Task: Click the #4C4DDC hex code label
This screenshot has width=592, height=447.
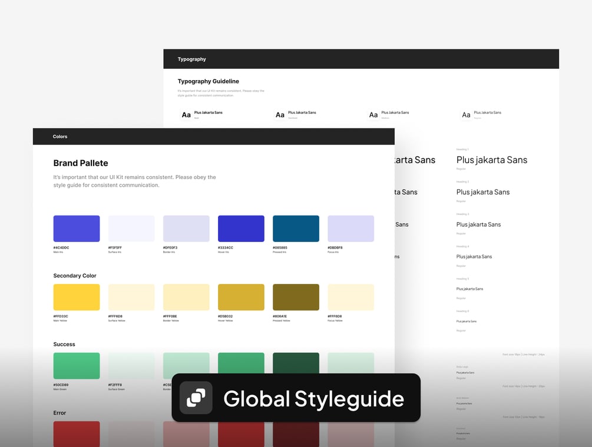Action: click(x=61, y=248)
